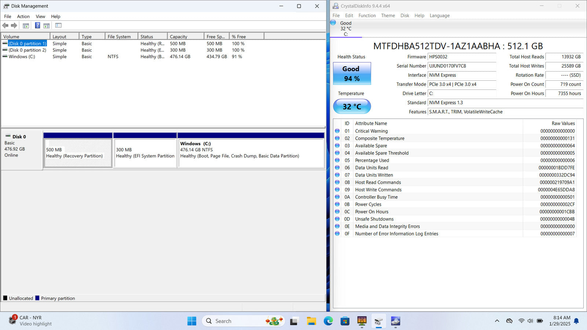
Task: Switch to CrystalDiskInfo taskbar icon
Action: [395, 321]
